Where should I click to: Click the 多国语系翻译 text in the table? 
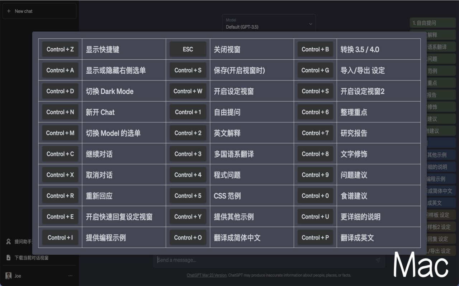234,154
